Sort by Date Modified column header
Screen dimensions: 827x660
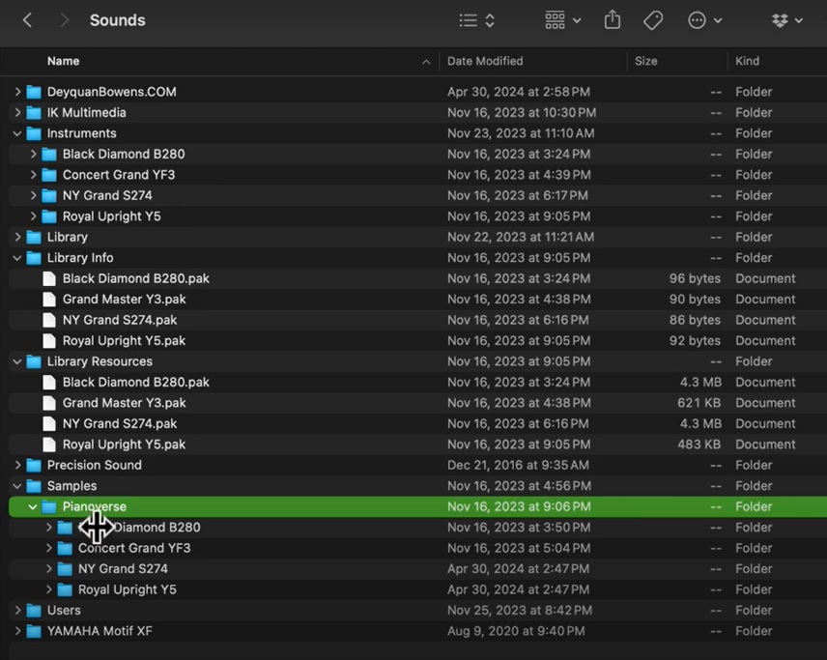pyautogui.click(x=485, y=61)
